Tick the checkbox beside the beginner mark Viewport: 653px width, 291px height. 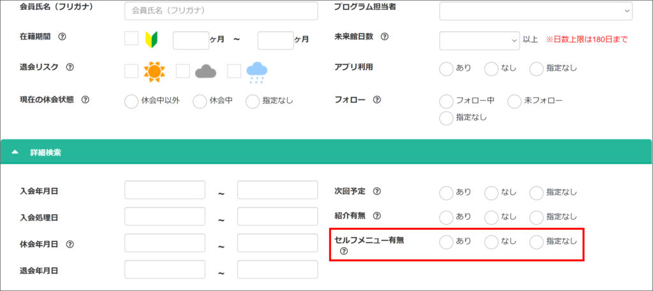(x=131, y=39)
